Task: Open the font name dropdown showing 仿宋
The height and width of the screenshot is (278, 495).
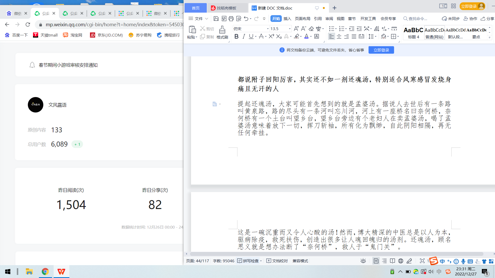Action: click(x=268, y=29)
